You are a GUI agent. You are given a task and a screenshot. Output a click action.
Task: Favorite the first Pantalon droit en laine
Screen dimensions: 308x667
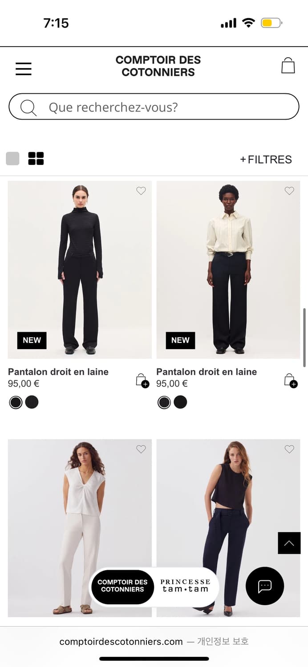[x=141, y=191]
